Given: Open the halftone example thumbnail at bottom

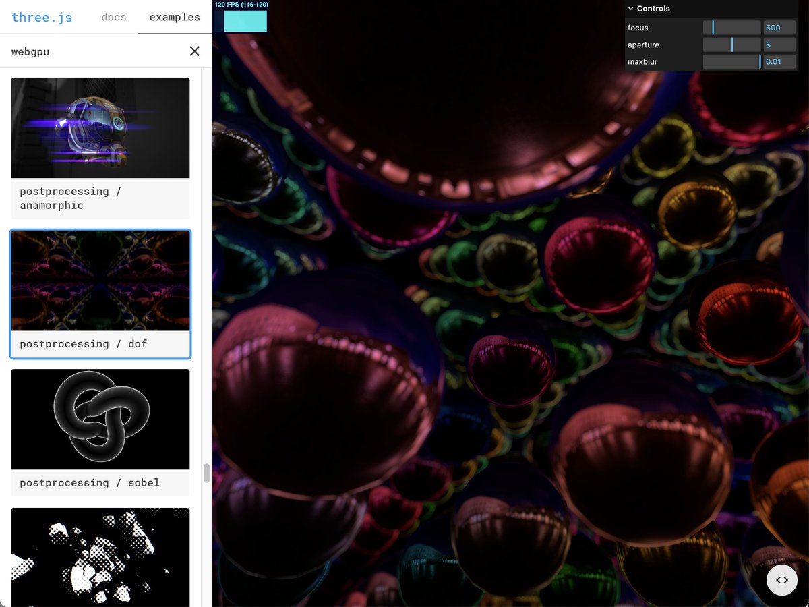Looking at the screenshot, I should coord(100,558).
